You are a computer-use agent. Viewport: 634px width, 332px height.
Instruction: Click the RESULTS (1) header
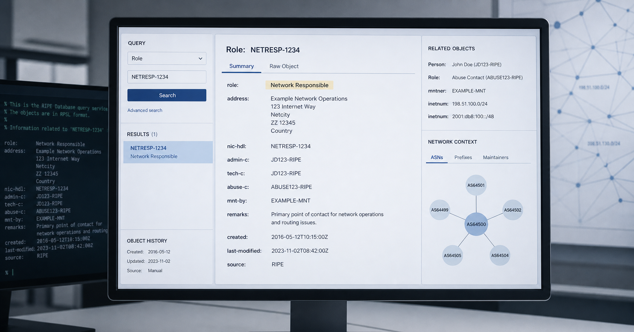coord(142,134)
